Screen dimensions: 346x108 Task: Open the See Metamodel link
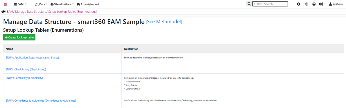(x=164, y=22)
